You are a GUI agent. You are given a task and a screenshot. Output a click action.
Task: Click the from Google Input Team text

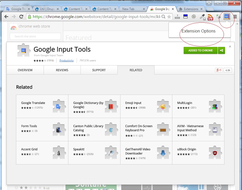pyautogui.click(x=49, y=55)
